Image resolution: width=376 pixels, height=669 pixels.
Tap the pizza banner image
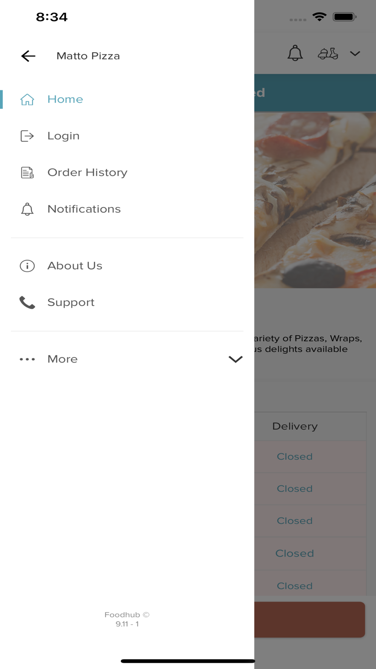click(x=315, y=200)
